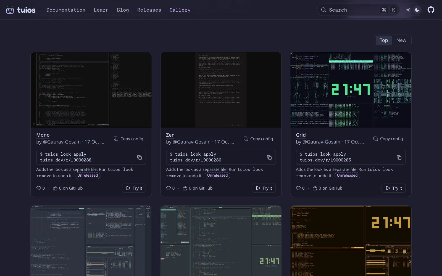This screenshot has height=276, width=442.
Task: Copy the Grid look apply command
Action: click(x=399, y=157)
